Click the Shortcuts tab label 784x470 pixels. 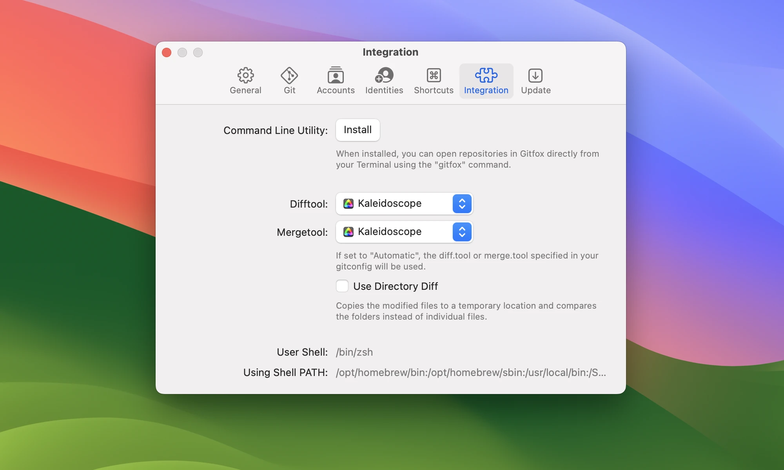point(434,90)
